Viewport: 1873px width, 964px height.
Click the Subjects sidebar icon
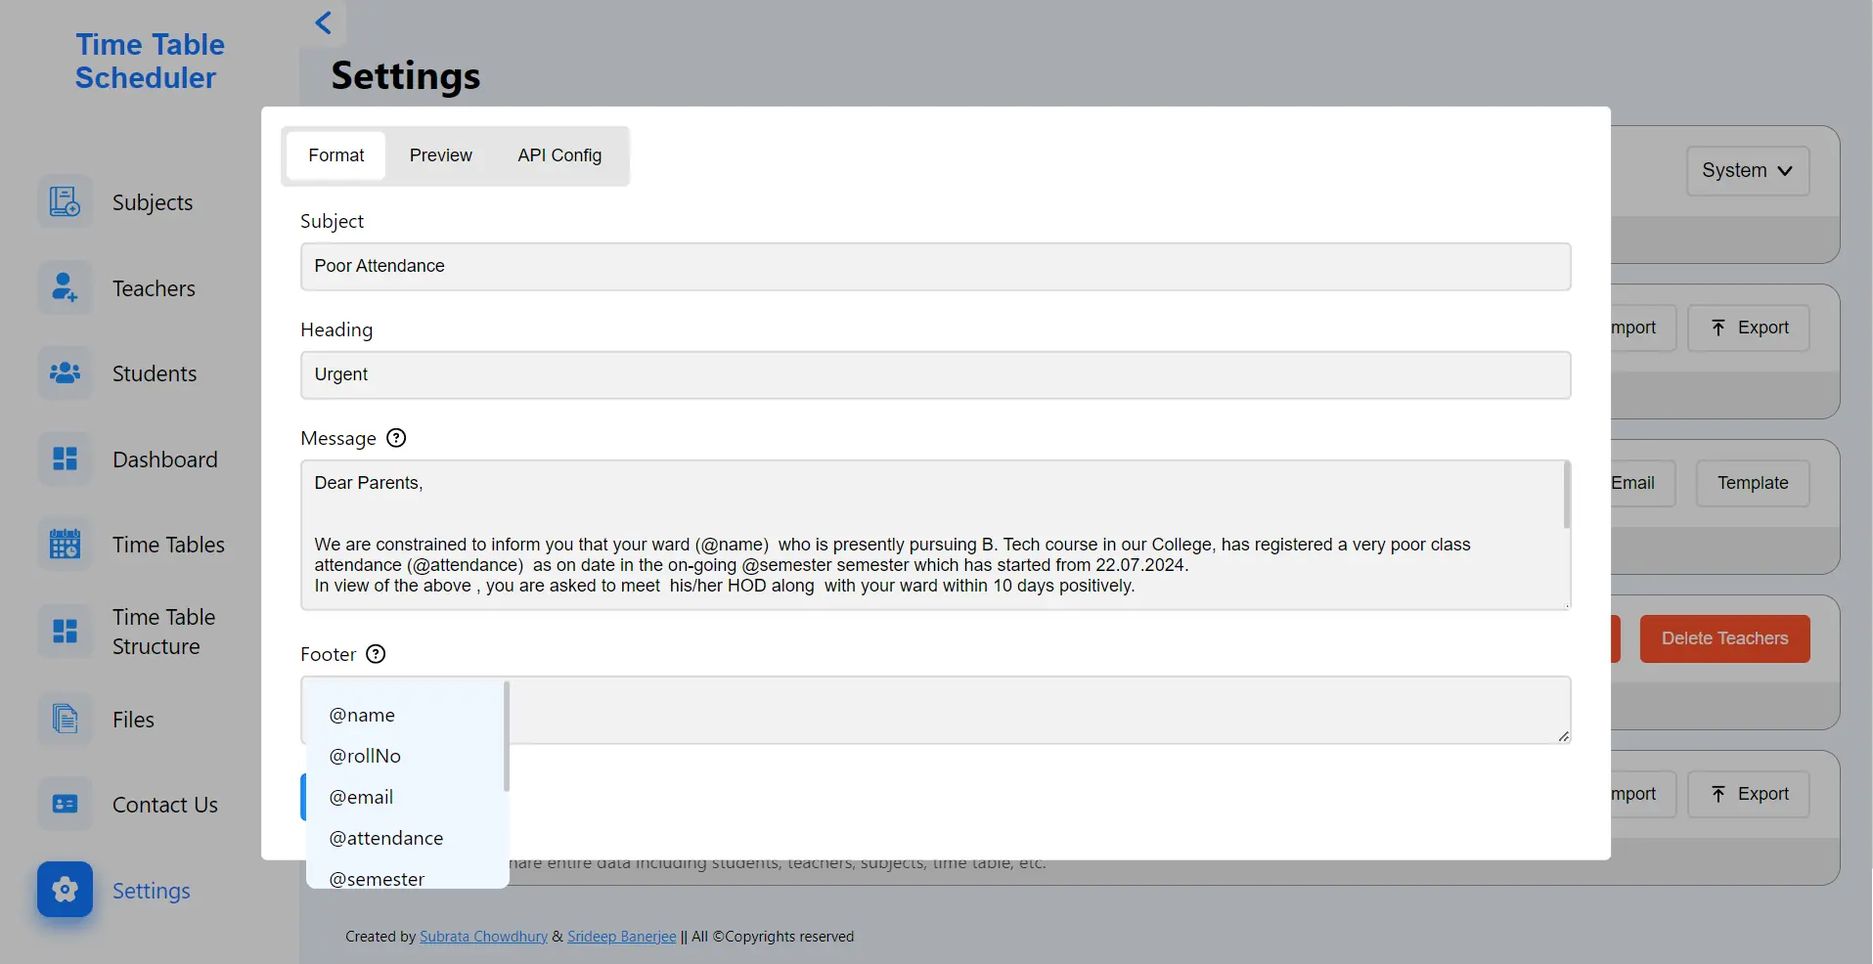pyautogui.click(x=65, y=201)
